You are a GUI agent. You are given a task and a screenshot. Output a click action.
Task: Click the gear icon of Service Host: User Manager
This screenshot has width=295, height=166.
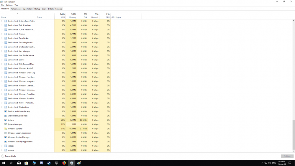click(x=6, y=51)
